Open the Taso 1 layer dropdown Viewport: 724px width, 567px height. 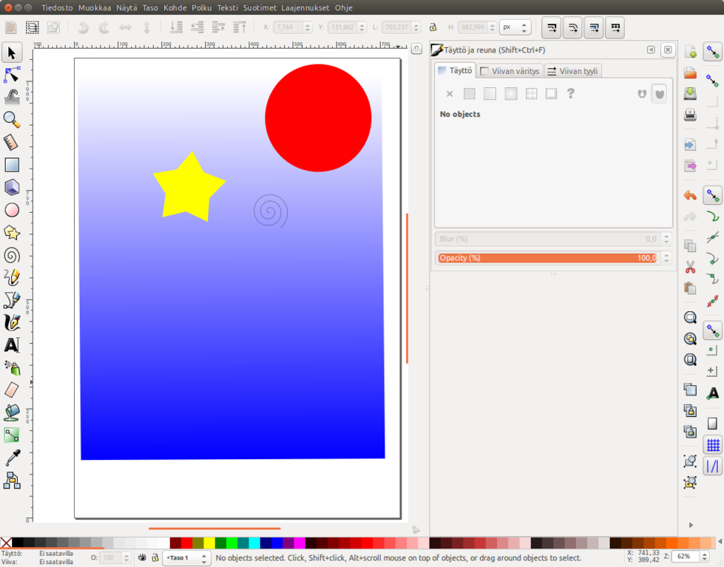186,558
